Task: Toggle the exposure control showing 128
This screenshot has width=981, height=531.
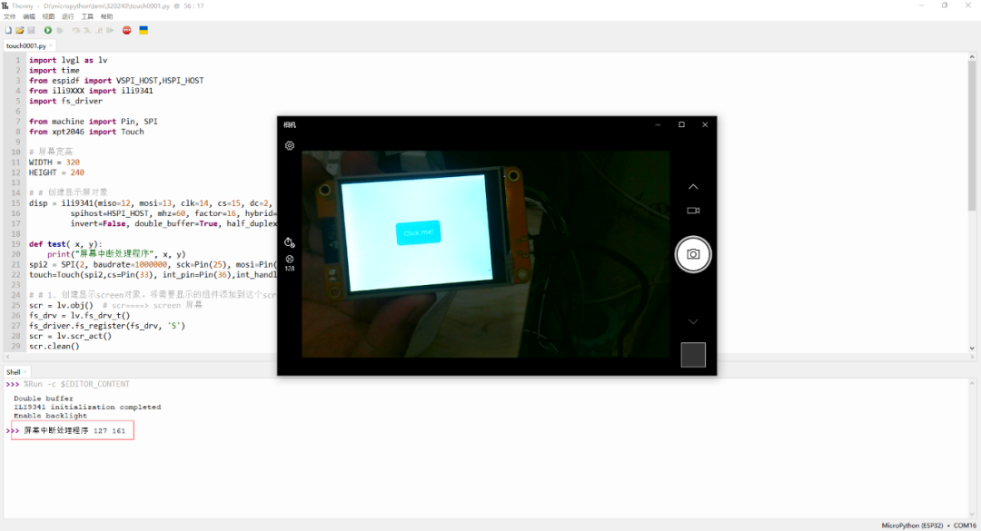Action: pyautogui.click(x=289, y=261)
